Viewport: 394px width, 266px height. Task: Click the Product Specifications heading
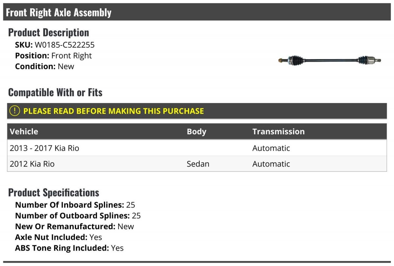(x=54, y=192)
